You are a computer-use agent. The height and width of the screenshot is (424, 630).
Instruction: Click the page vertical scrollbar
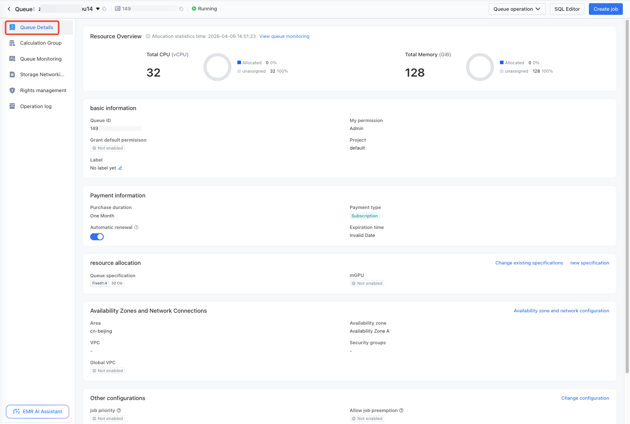pos(627,196)
